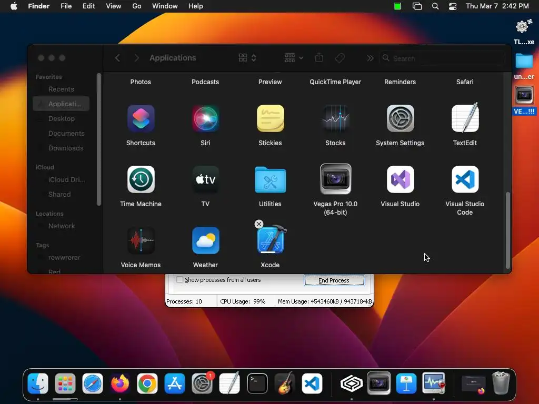Open the Trash in the Dock
Image resolution: width=539 pixels, height=404 pixels.
[501, 383]
